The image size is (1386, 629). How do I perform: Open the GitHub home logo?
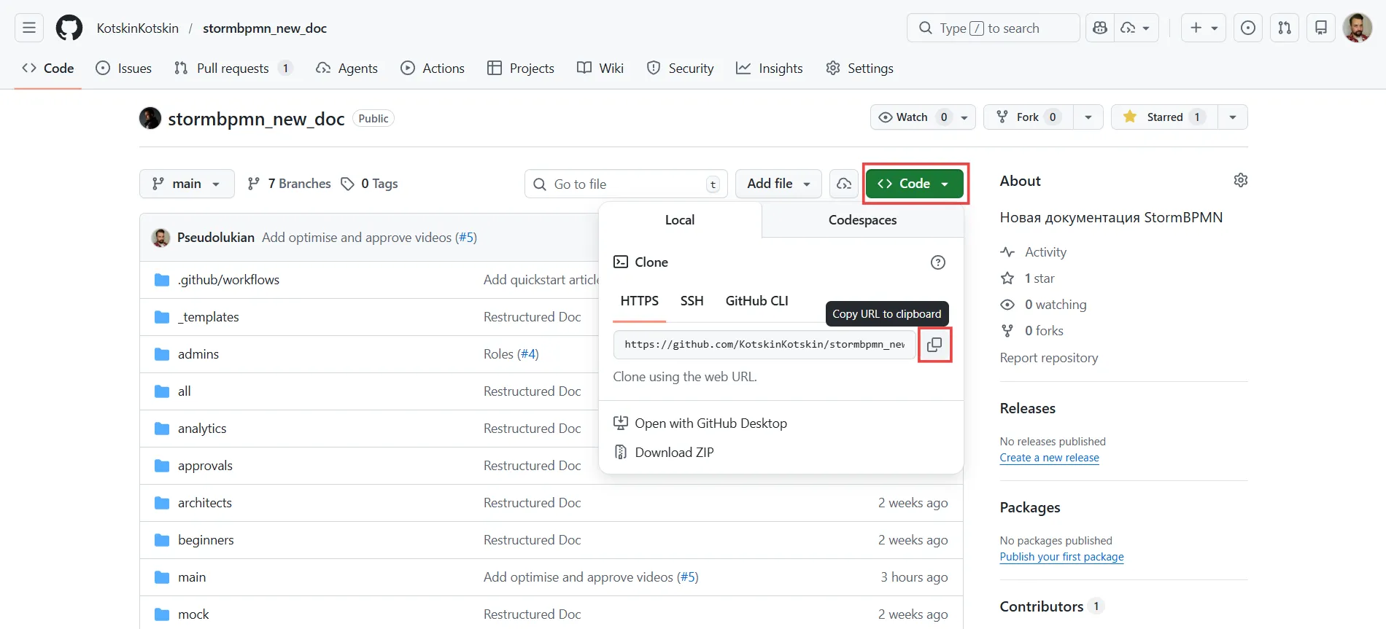[x=69, y=28]
